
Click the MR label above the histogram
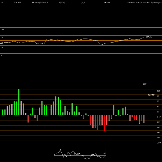[145, 84]
